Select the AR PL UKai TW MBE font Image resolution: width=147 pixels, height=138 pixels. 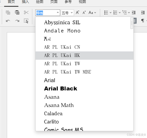pyautogui.click(x=84, y=72)
